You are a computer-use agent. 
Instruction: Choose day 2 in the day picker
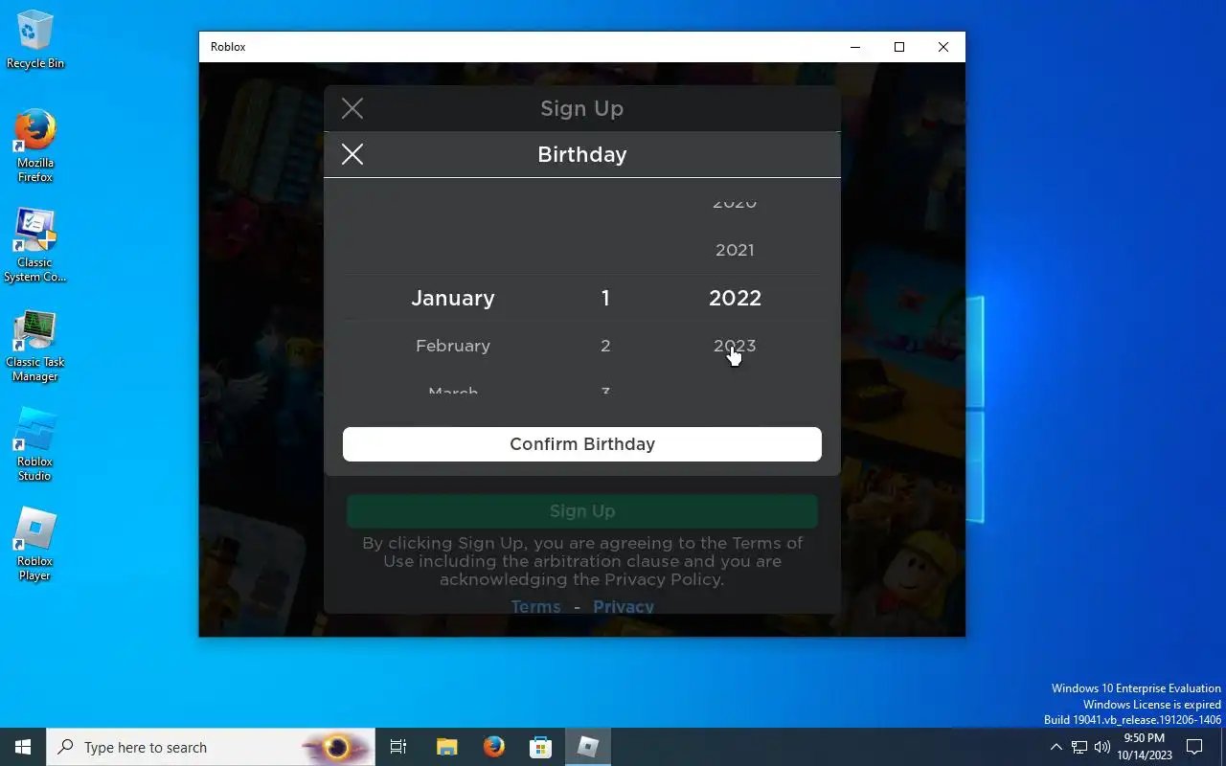605,346
